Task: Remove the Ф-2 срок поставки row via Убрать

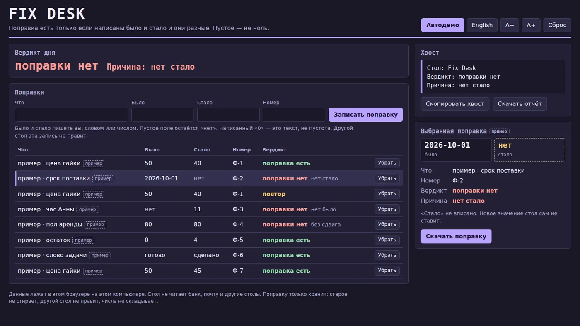Action: click(387, 178)
